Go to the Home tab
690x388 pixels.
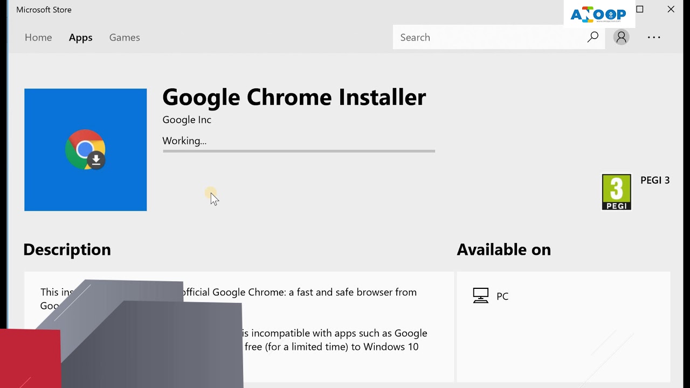pyautogui.click(x=38, y=38)
